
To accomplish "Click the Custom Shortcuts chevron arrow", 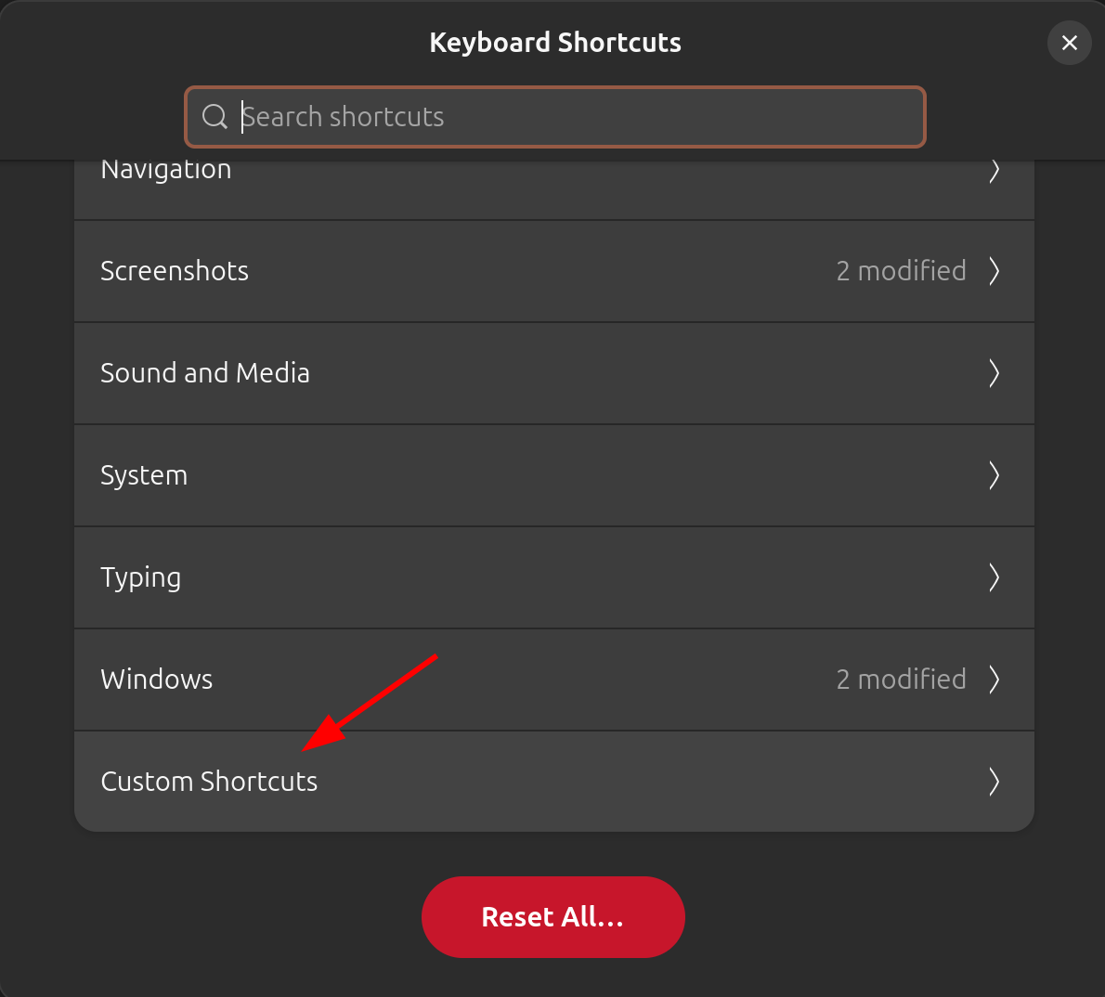I will [994, 782].
